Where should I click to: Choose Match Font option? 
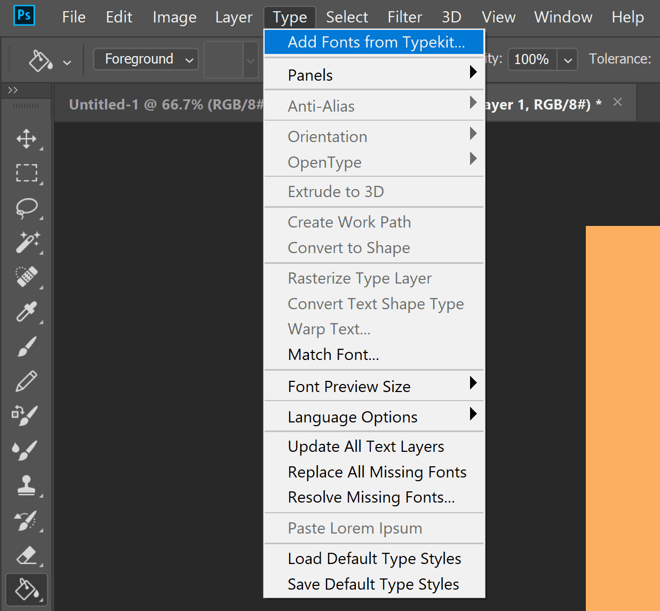(374, 355)
